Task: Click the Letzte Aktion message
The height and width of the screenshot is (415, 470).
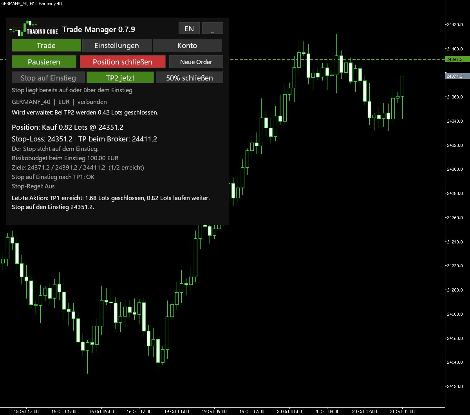Action: 111,202
